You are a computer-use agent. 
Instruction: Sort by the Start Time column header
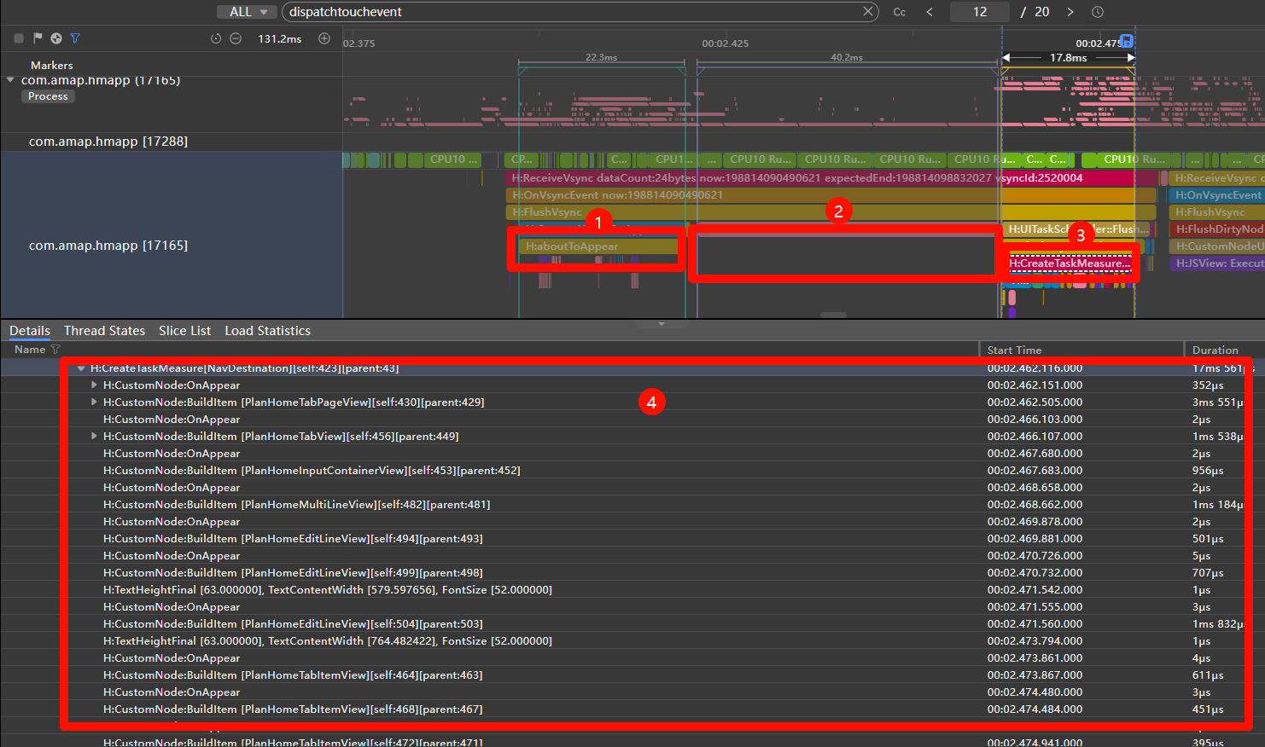[1014, 350]
